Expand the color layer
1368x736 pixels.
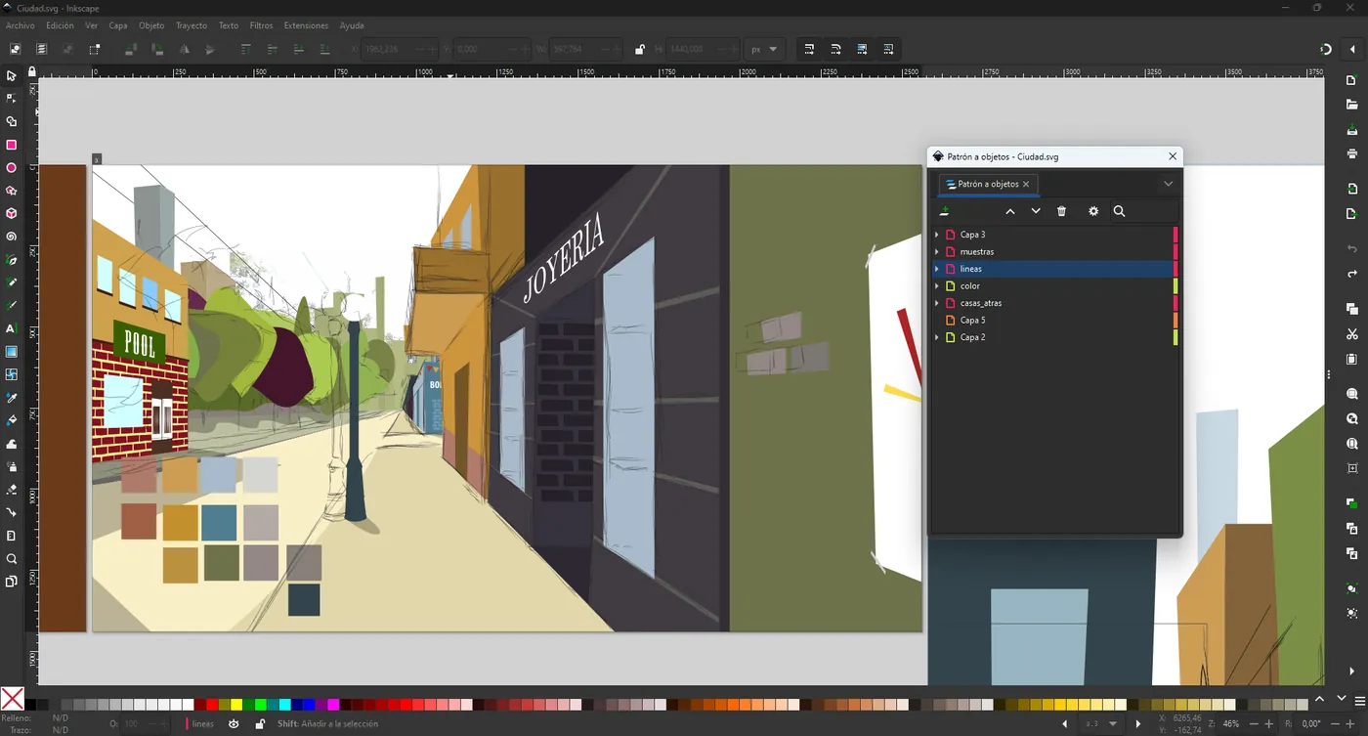pyautogui.click(x=936, y=286)
